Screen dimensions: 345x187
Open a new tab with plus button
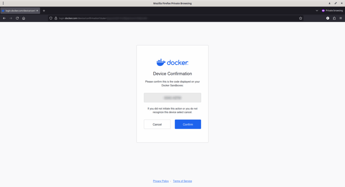click(x=44, y=10)
